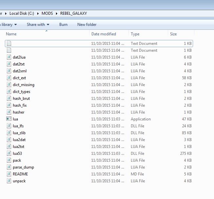Navigate to MODS folder in breadcrumb
This screenshot has width=214, height=199.
(x=47, y=13)
